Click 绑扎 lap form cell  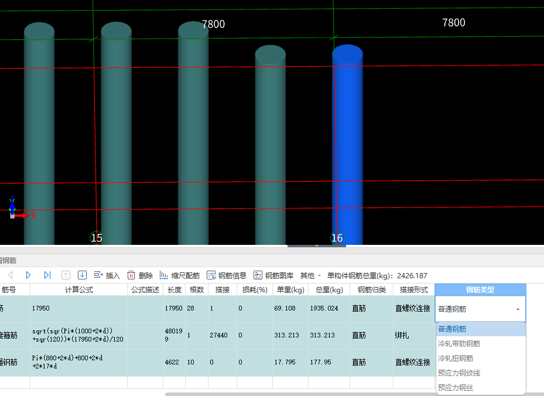click(x=413, y=335)
